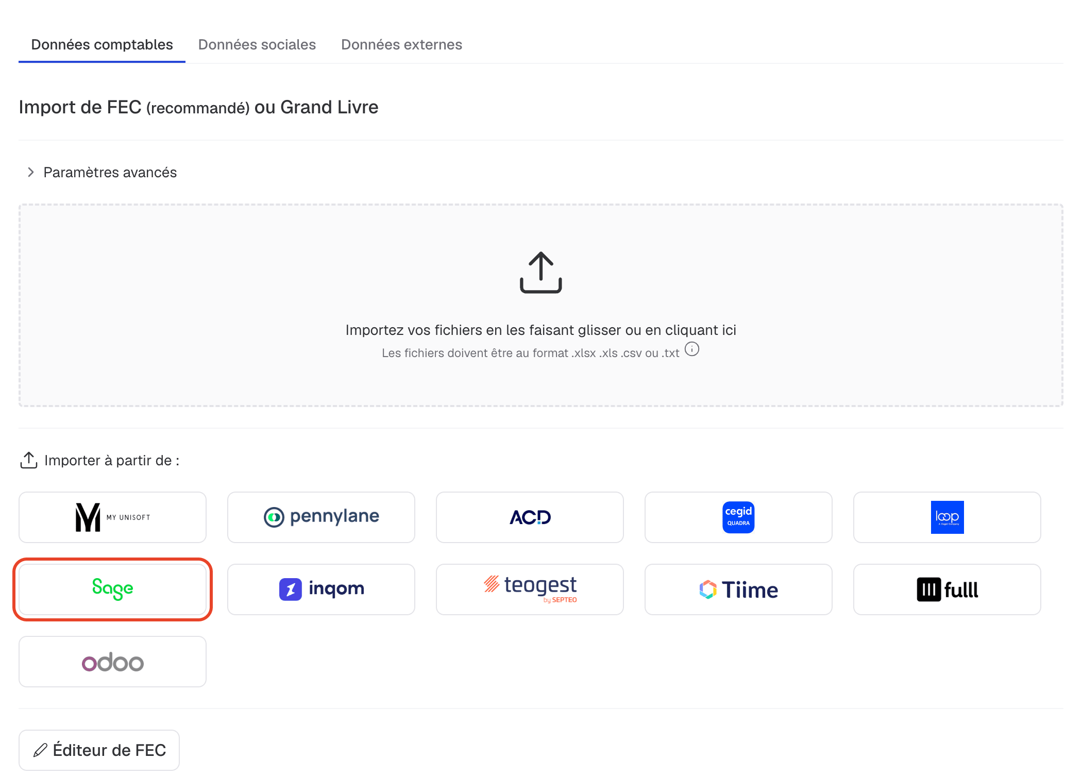This screenshot has width=1082, height=776.
Task: Expand the Paramètres avancés section
Action: pyautogui.click(x=102, y=172)
